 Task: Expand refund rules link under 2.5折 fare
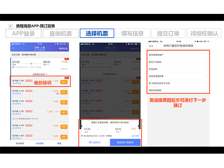(x=17, y=103)
